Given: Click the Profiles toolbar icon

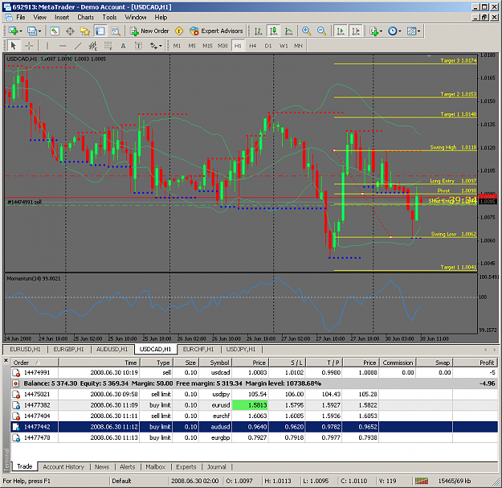Looking at the screenshot, I should 32,31.
